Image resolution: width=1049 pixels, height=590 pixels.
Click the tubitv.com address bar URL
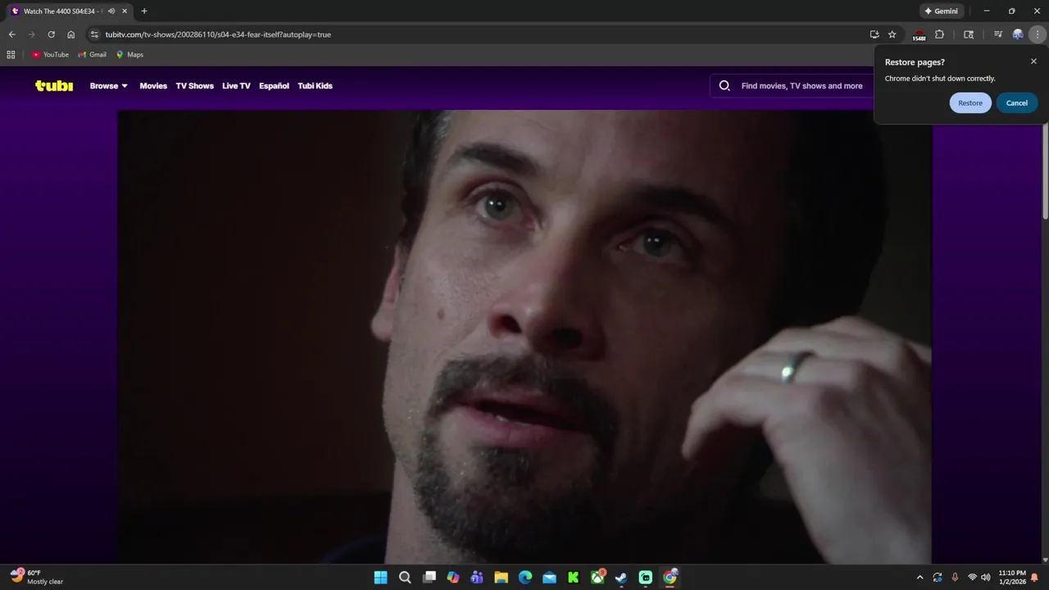[218, 34]
